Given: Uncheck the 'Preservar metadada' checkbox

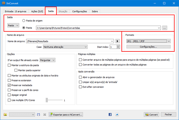Looking at the screenshot, I should point(10,85).
